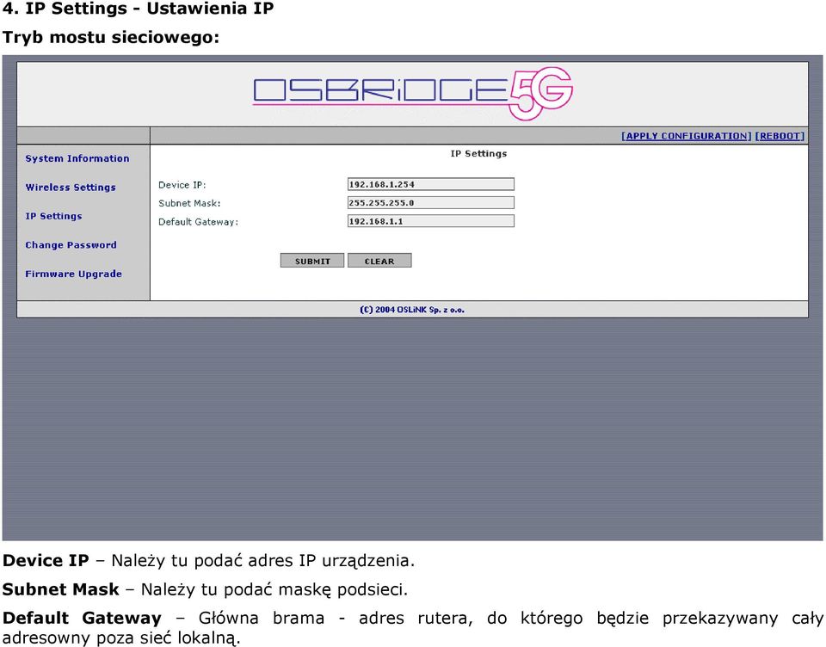
Task: Click the Device IP input field
Action: [431, 184]
